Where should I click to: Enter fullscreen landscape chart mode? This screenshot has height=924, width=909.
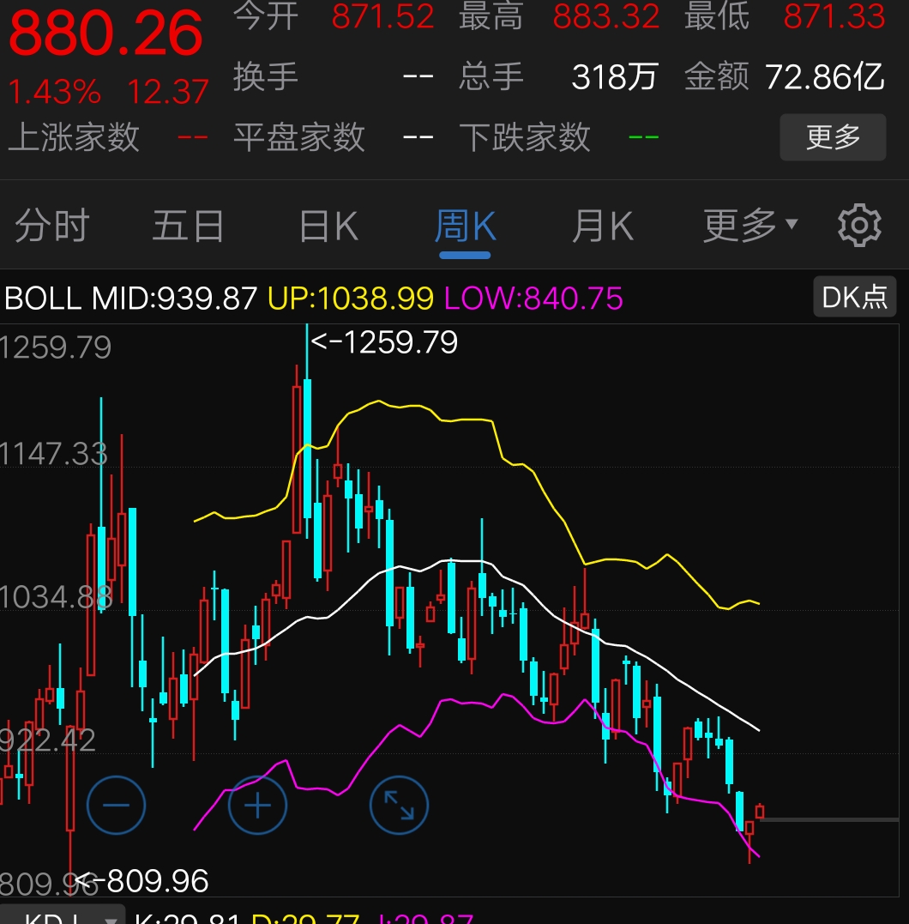399,805
